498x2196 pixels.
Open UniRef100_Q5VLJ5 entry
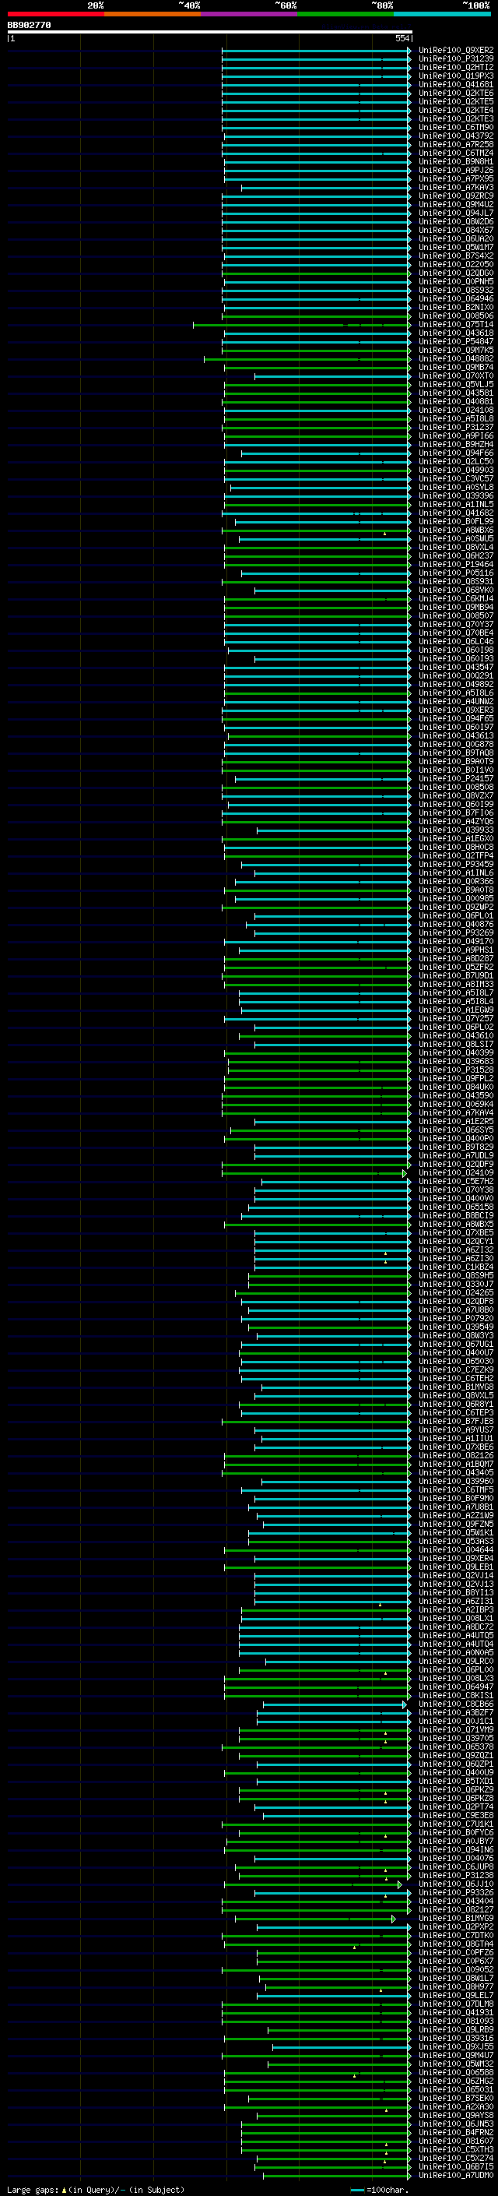tap(455, 385)
